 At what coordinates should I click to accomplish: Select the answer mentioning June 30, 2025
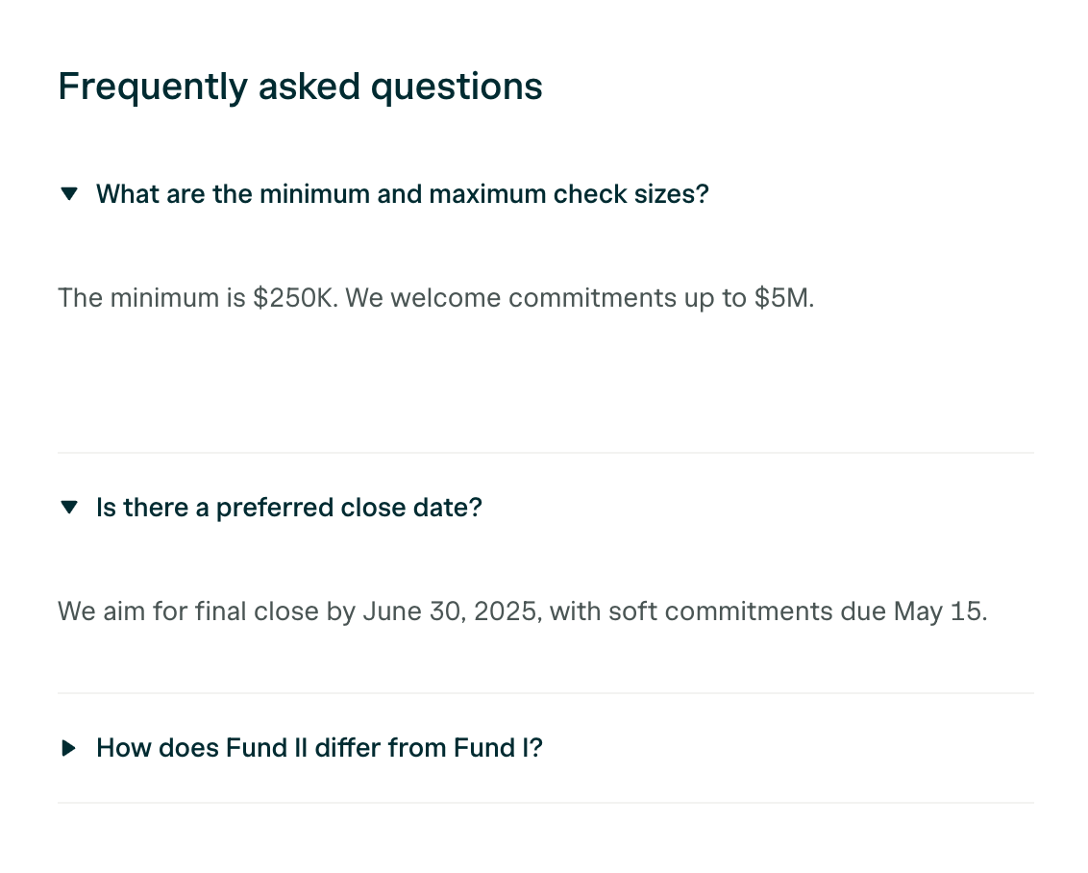[522, 611]
